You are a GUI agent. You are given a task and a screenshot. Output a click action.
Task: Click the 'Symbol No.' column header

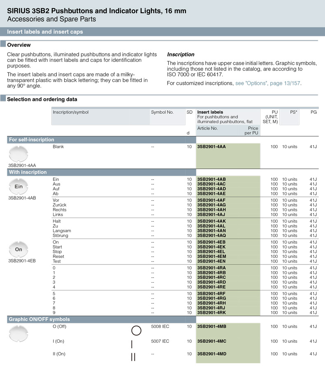(162, 112)
